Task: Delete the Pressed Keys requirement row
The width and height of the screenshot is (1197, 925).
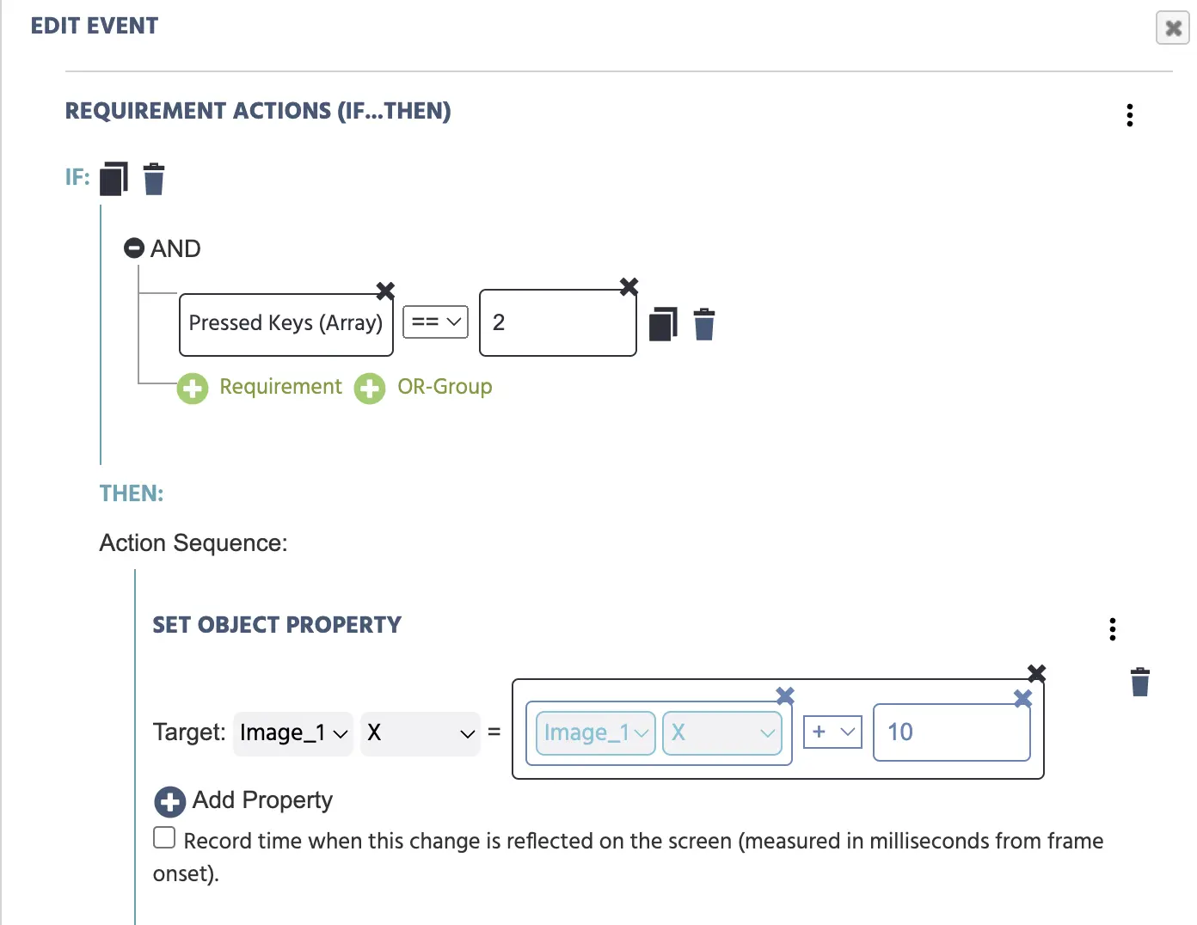Action: (x=704, y=324)
